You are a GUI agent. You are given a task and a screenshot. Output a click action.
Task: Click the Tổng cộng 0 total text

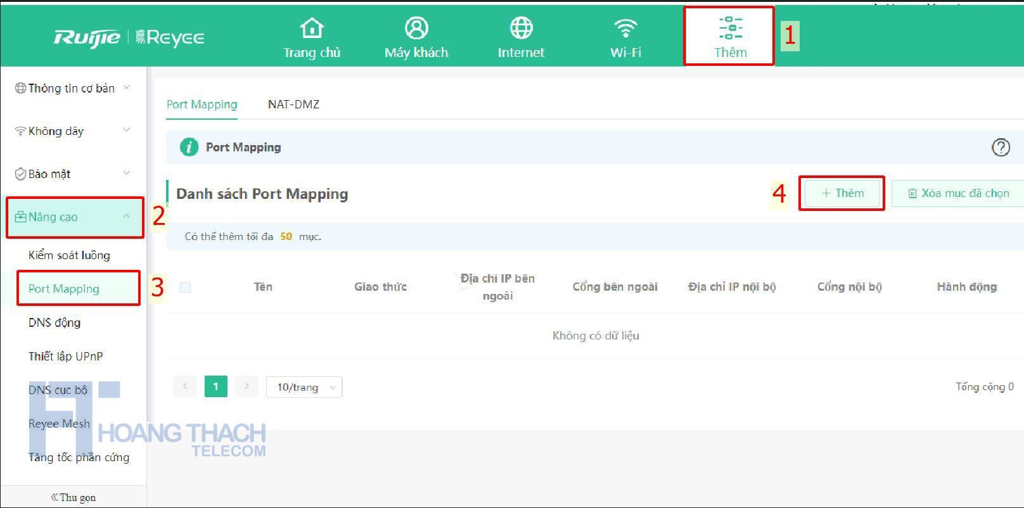[985, 386]
